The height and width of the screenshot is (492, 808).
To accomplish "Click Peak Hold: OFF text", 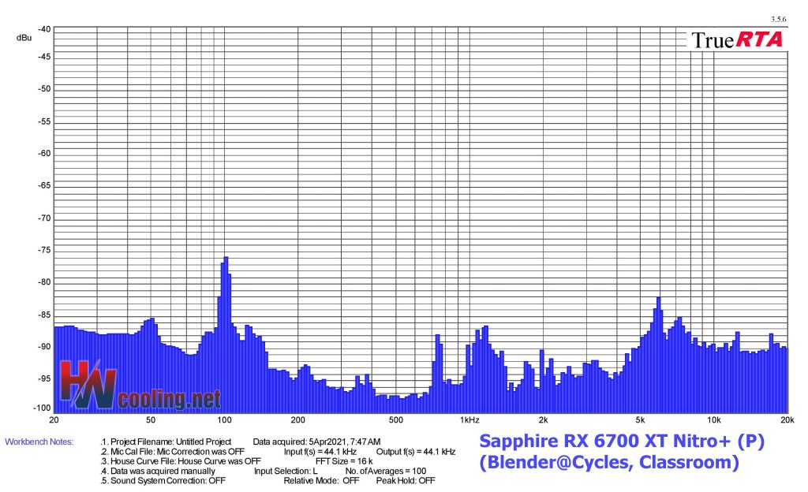I will [406, 481].
